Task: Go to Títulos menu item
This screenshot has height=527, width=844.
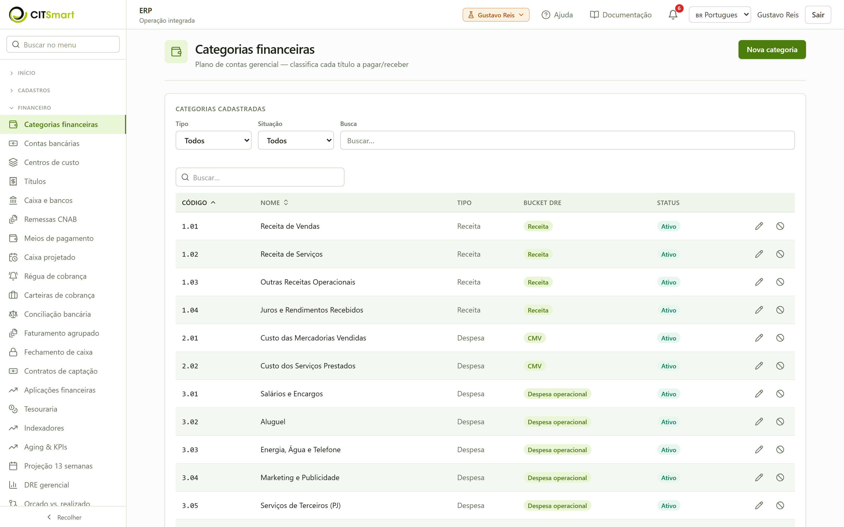Action: (63, 181)
